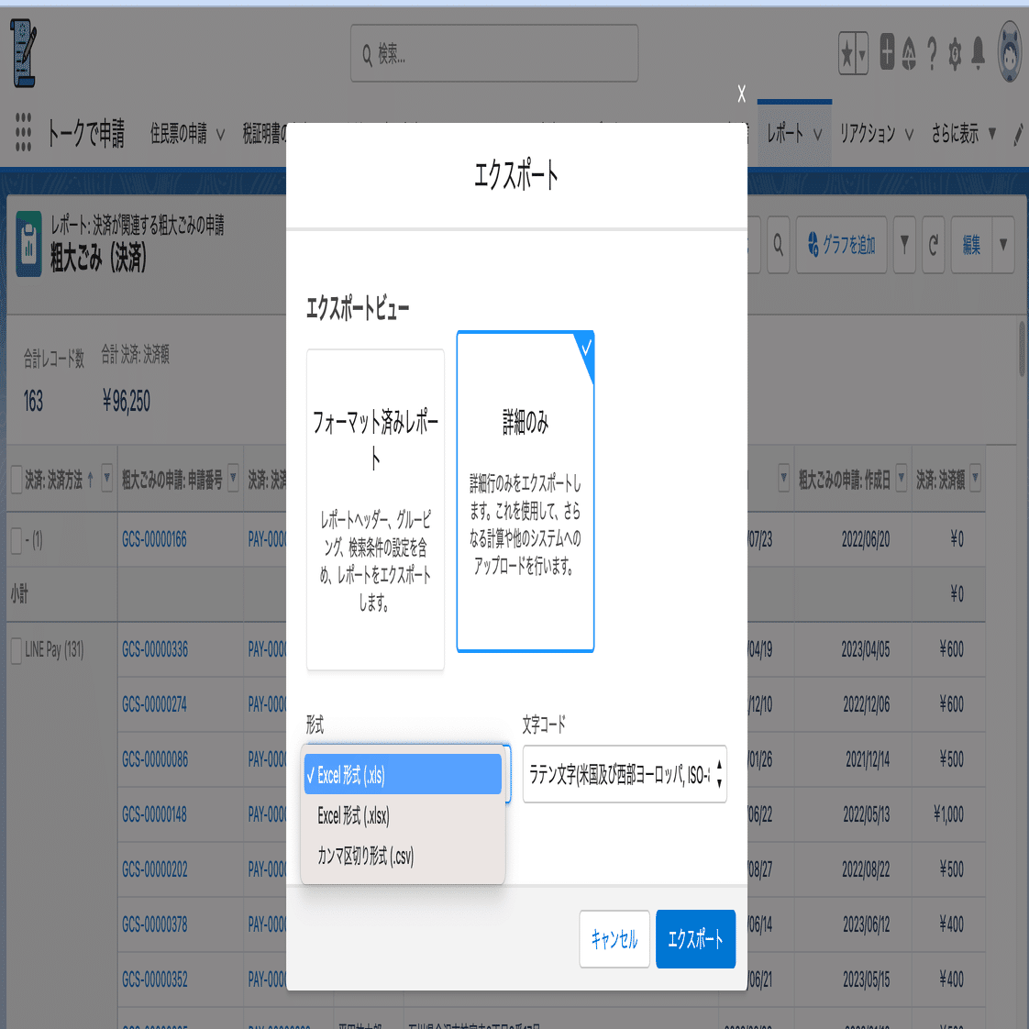Click the グラフを追加 button
The image size is (1029, 1029).
(841, 245)
